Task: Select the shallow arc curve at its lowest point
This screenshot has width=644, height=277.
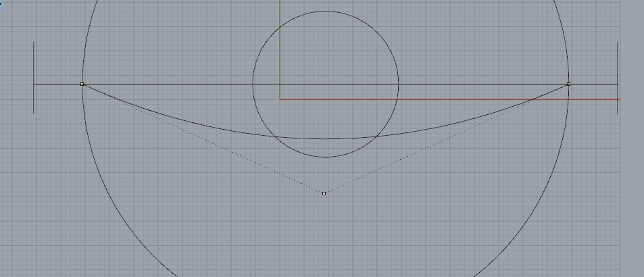Action: click(x=326, y=138)
